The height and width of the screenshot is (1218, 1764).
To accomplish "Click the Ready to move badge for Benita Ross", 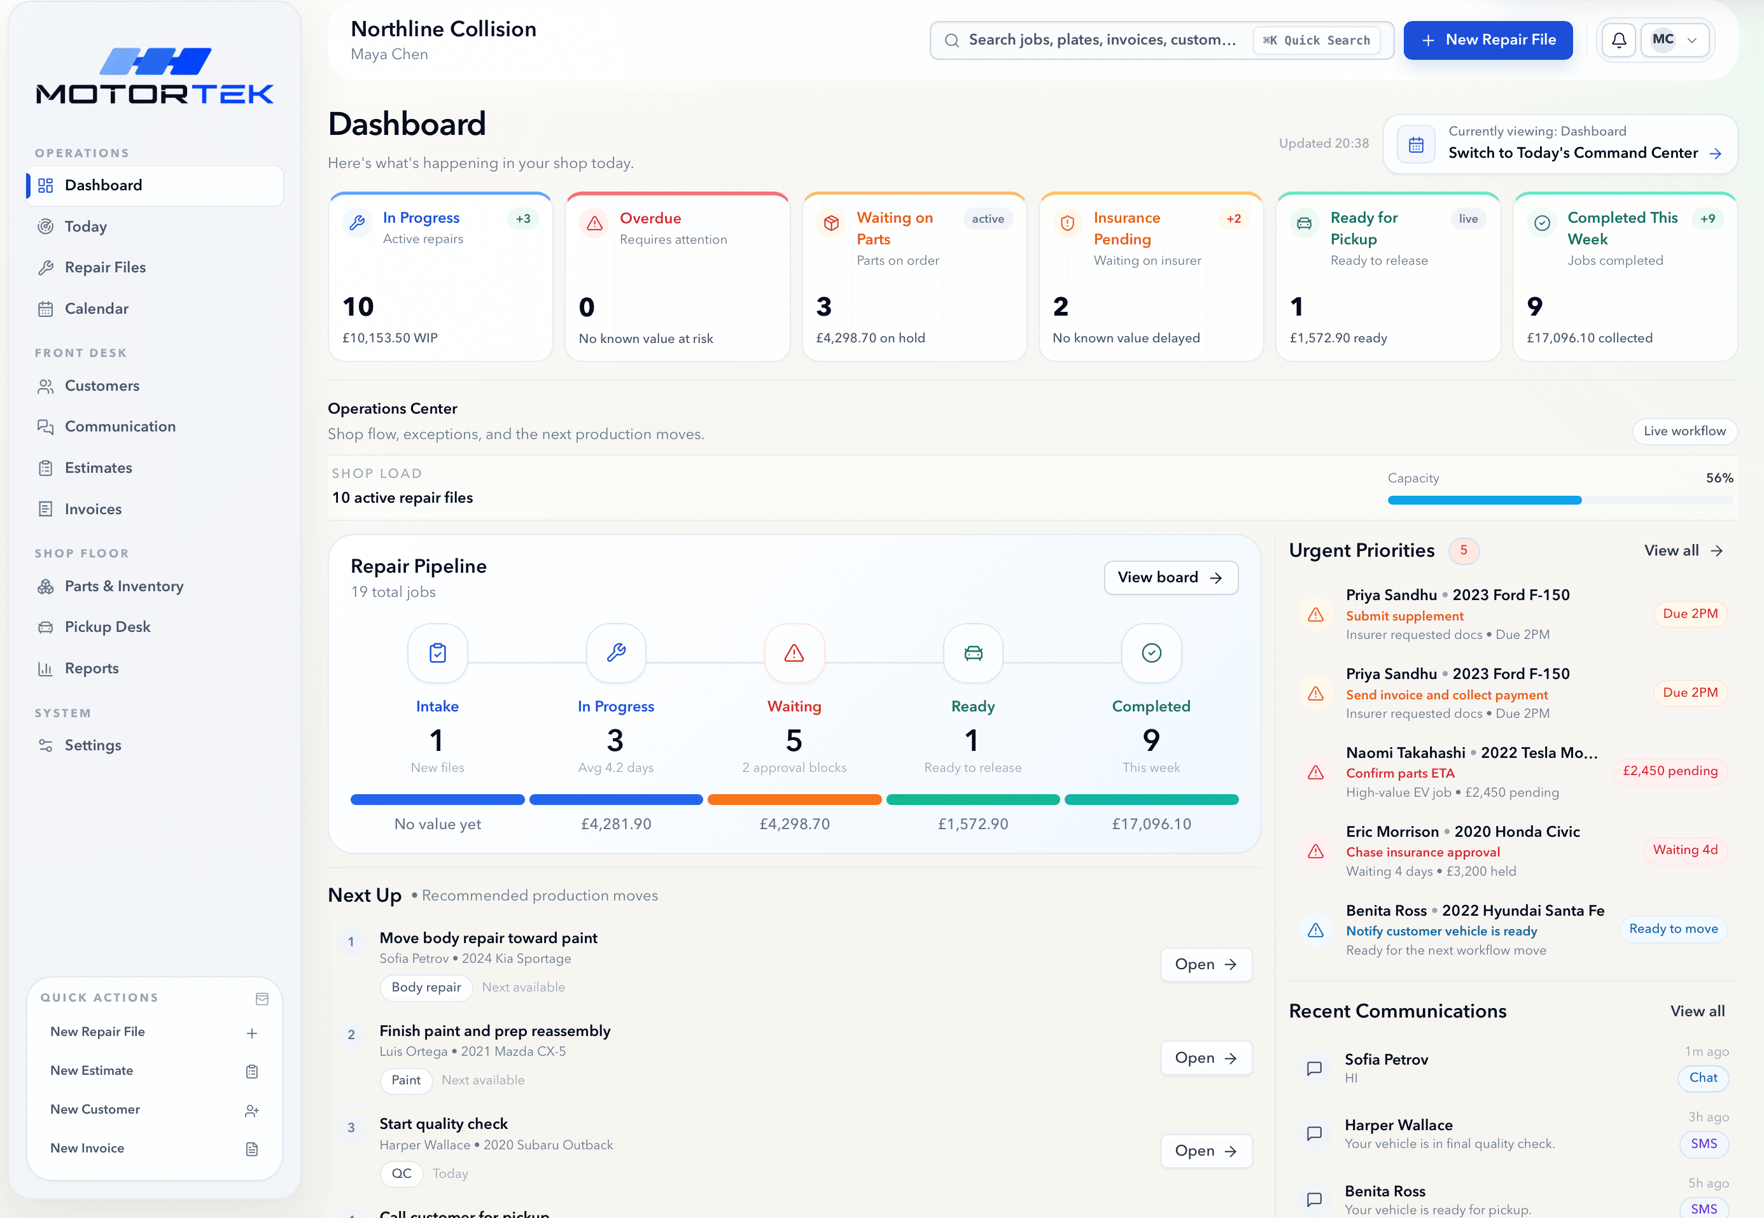I will coord(1673,928).
